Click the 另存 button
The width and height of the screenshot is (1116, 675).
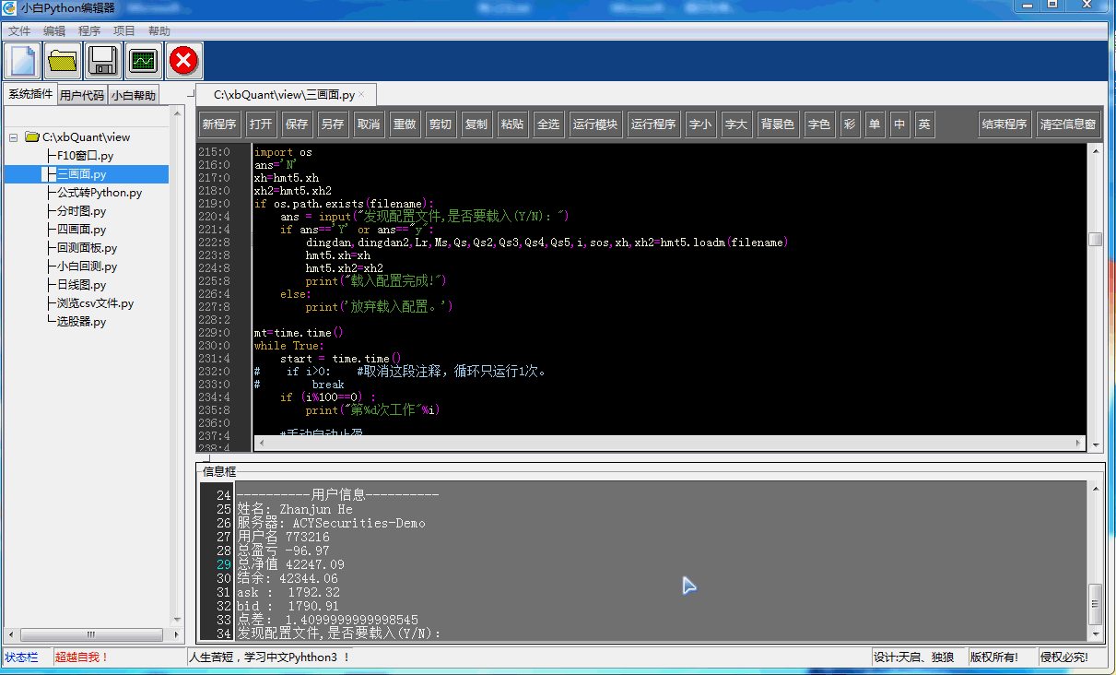coord(333,124)
